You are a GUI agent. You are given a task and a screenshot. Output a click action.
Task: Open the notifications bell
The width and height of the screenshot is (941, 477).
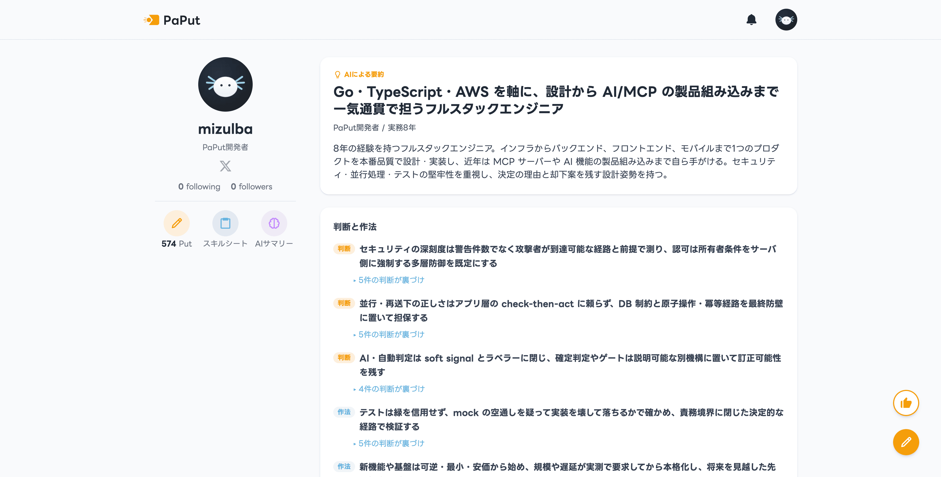(751, 20)
